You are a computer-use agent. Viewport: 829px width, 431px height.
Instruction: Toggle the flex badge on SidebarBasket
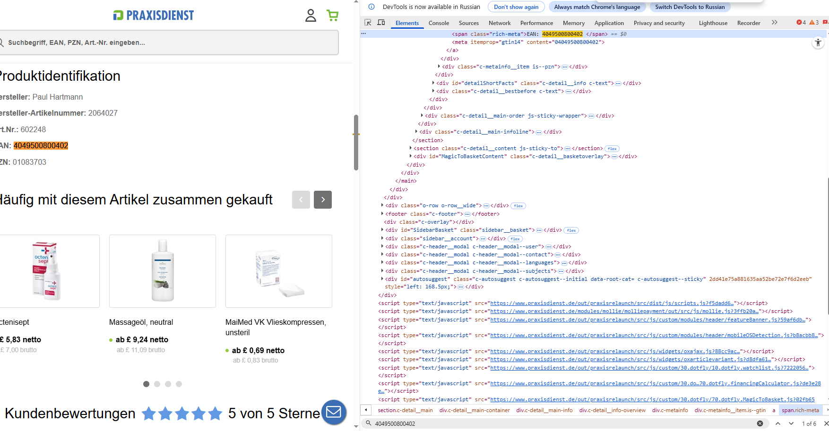[571, 230]
